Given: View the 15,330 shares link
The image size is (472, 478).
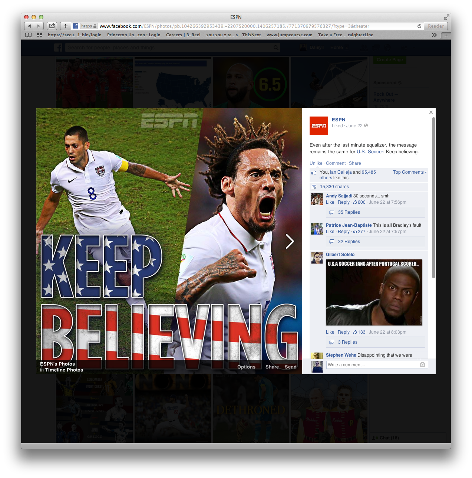Looking at the screenshot, I should [334, 187].
